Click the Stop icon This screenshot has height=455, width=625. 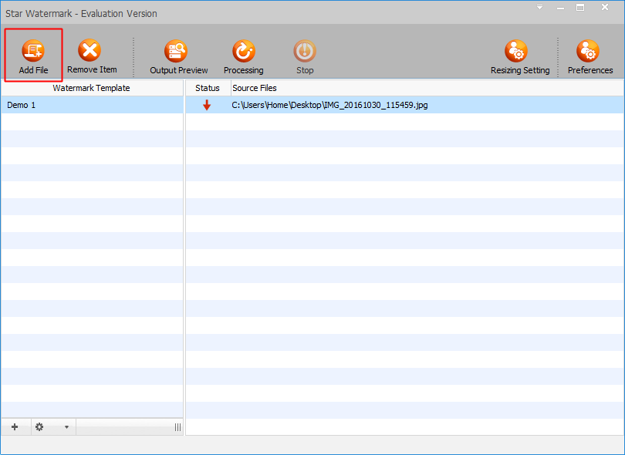click(x=305, y=51)
